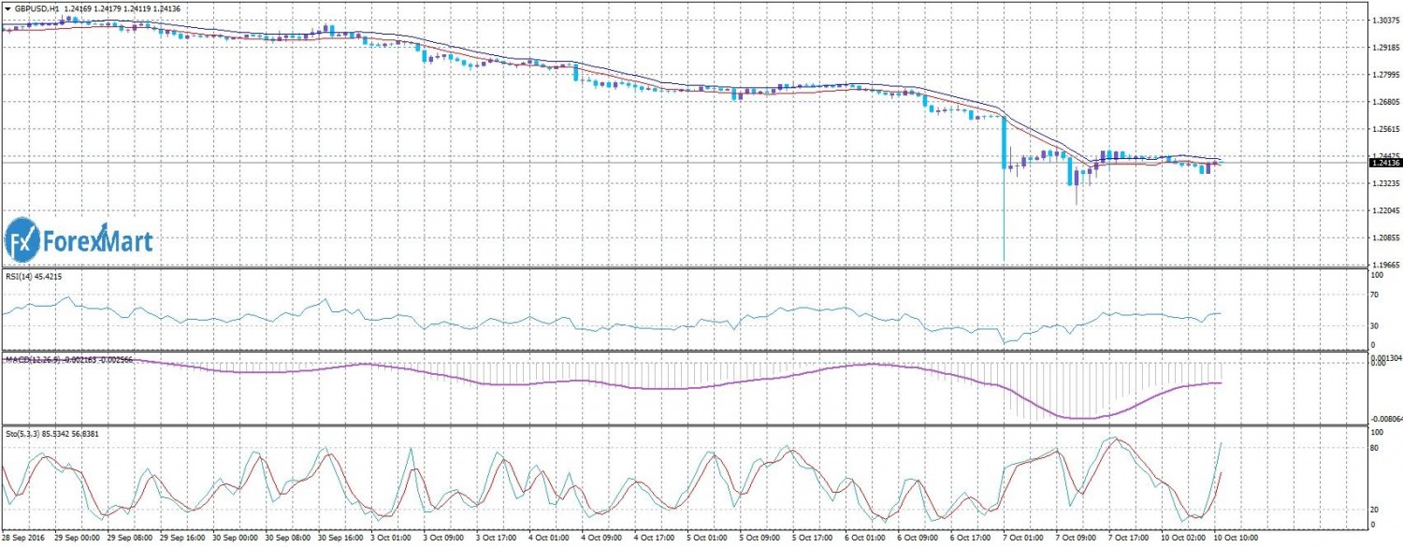Click the ForexMart FX logo icon
The height and width of the screenshot is (547, 1403).
[x=21, y=241]
